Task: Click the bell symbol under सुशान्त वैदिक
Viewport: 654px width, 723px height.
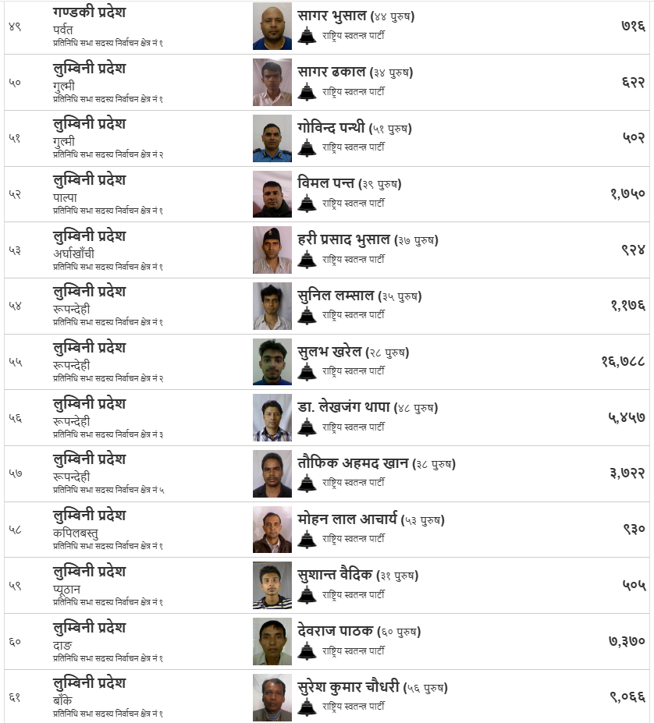Action: [307, 594]
